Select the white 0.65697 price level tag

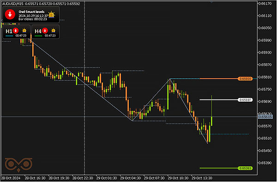245,100
